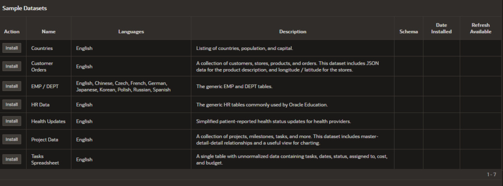Install the HR Data dataset
Screen dimensions: 503x186
(x=12, y=104)
